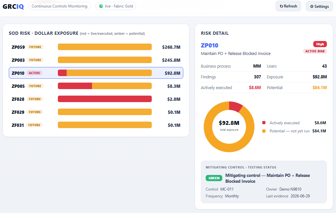The image size is (336, 213).
Task: Click the $2.8M value for ZF028
Action: [174, 99]
